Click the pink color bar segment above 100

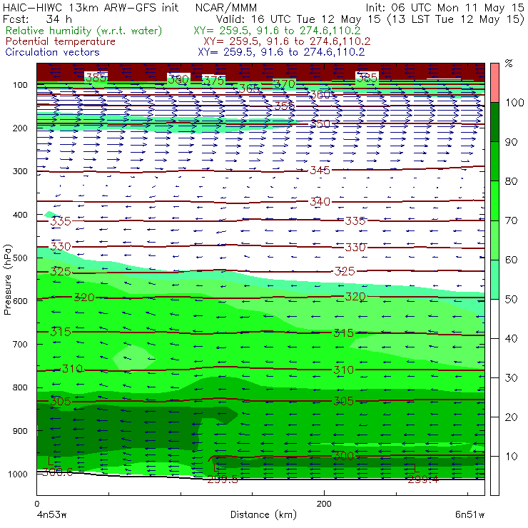[494, 83]
